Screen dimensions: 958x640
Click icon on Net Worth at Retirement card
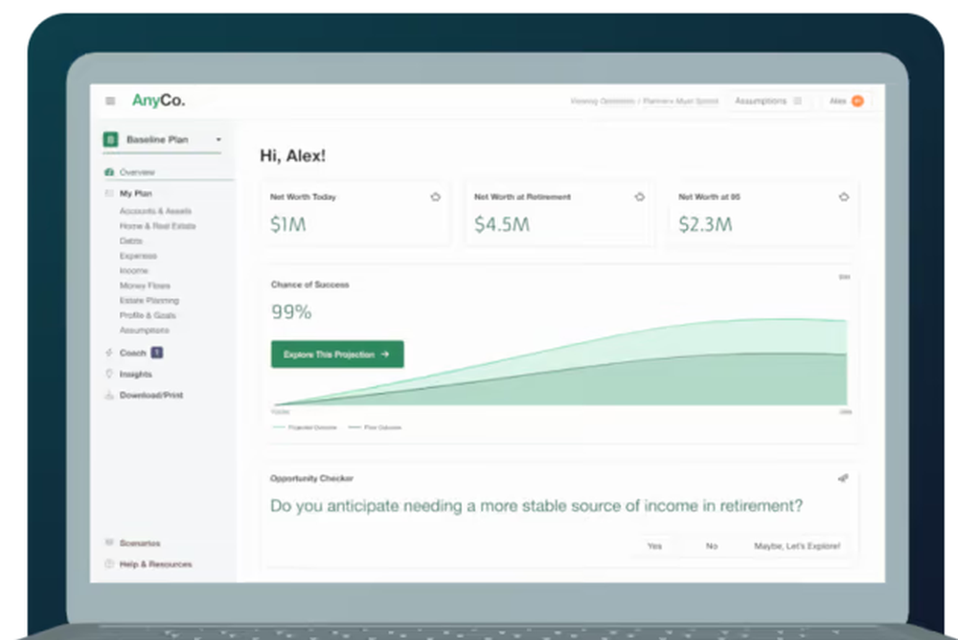[x=639, y=196]
